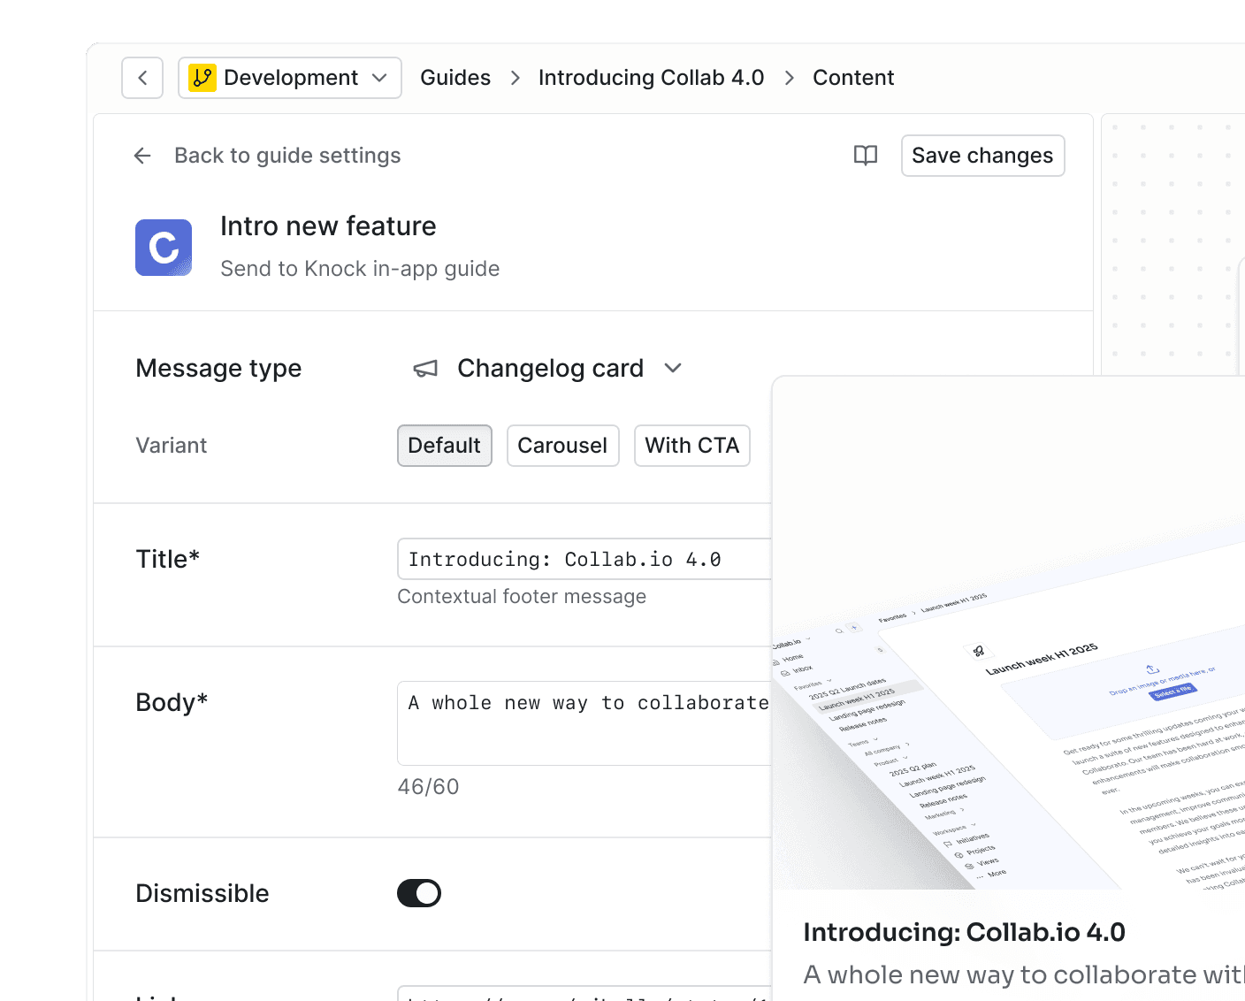
Task: Click the chevron separator before Content breadcrumb
Action: click(x=790, y=78)
